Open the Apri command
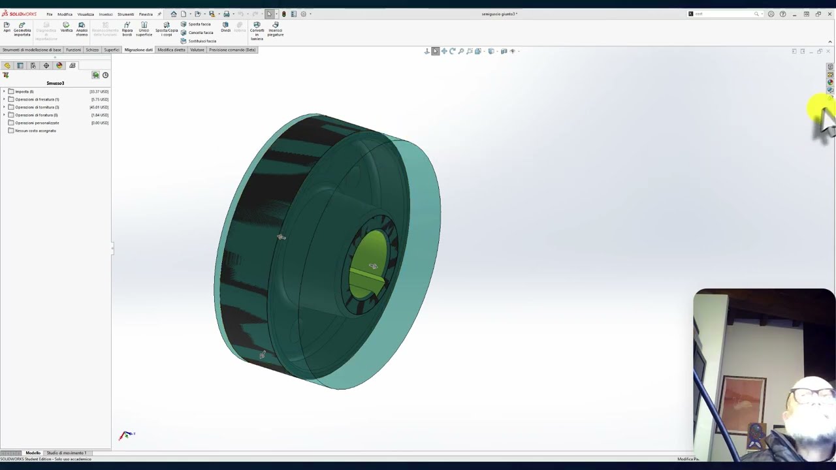Image resolution: width=836 pixels, height=470 pixels. [7, 27]
